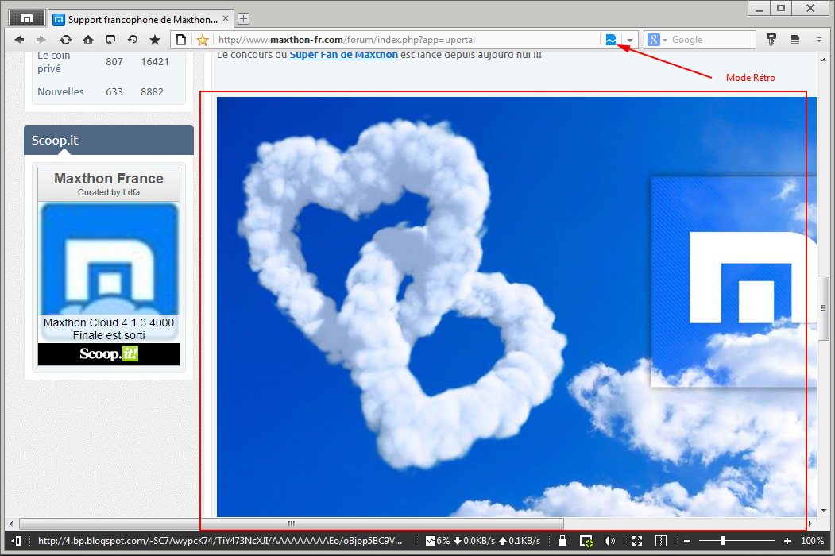Choose search engine via Google icon dropdown

pyautogui.click(x=657, y=40)
